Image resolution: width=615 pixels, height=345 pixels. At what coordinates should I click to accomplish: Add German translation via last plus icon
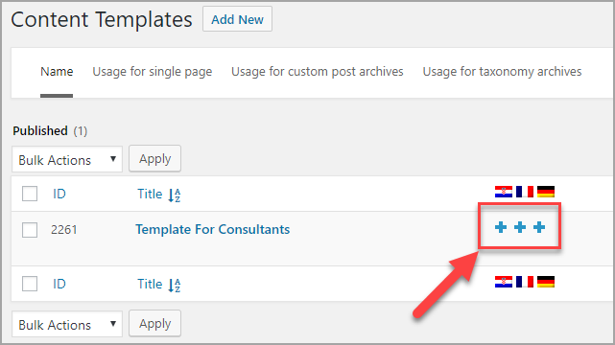coord(539,227)
